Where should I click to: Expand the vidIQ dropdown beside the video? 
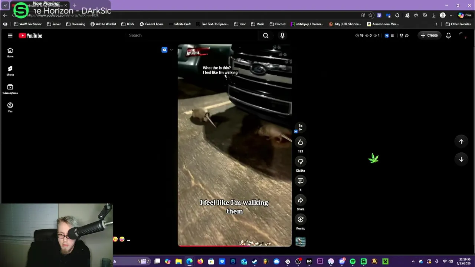point(171,50)
